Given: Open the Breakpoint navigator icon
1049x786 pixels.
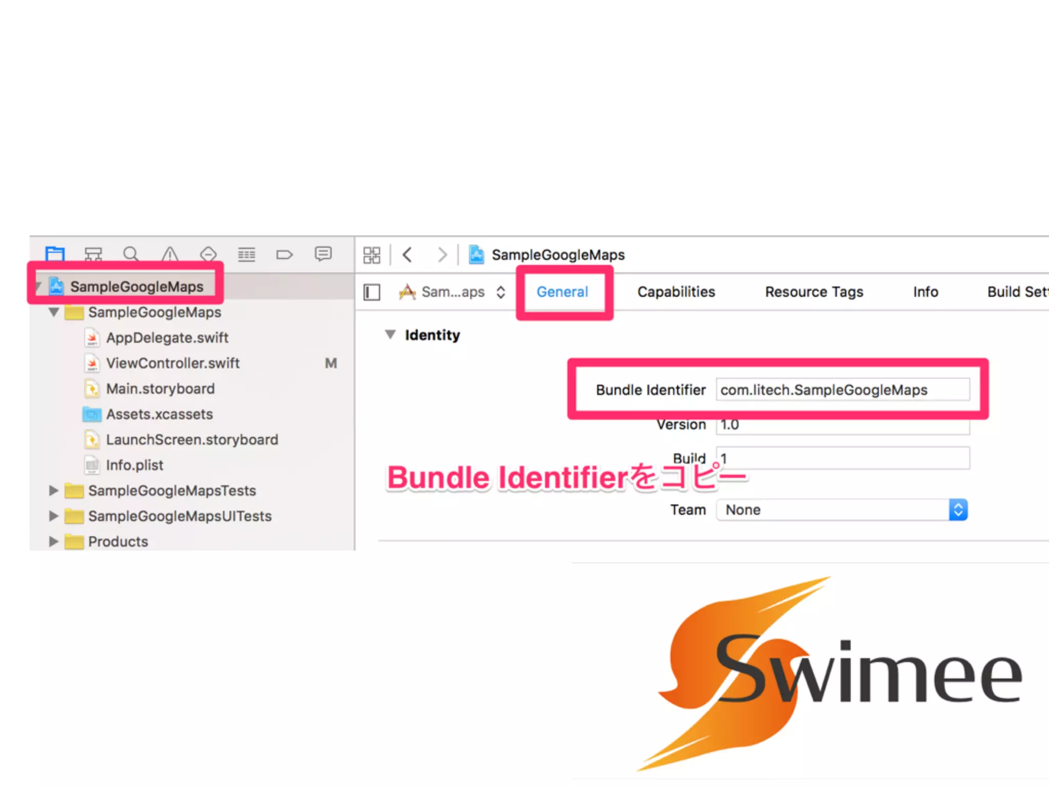Looking at the screenshot, I should 284,254.
